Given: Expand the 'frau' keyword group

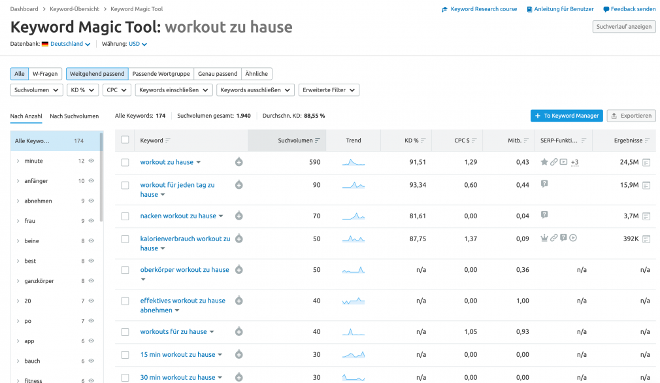Looking at the screenshot, I should tap(18, 221).
